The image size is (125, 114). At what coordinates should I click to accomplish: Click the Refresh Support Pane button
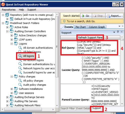(90, 37)
